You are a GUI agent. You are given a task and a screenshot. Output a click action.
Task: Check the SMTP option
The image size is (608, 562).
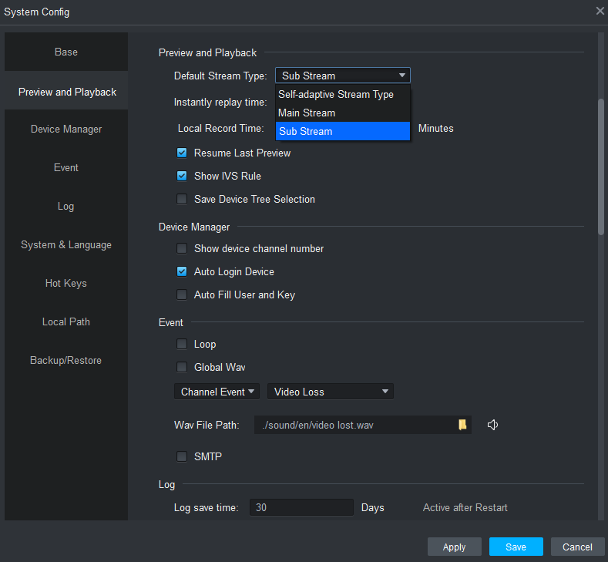point(182,456)
